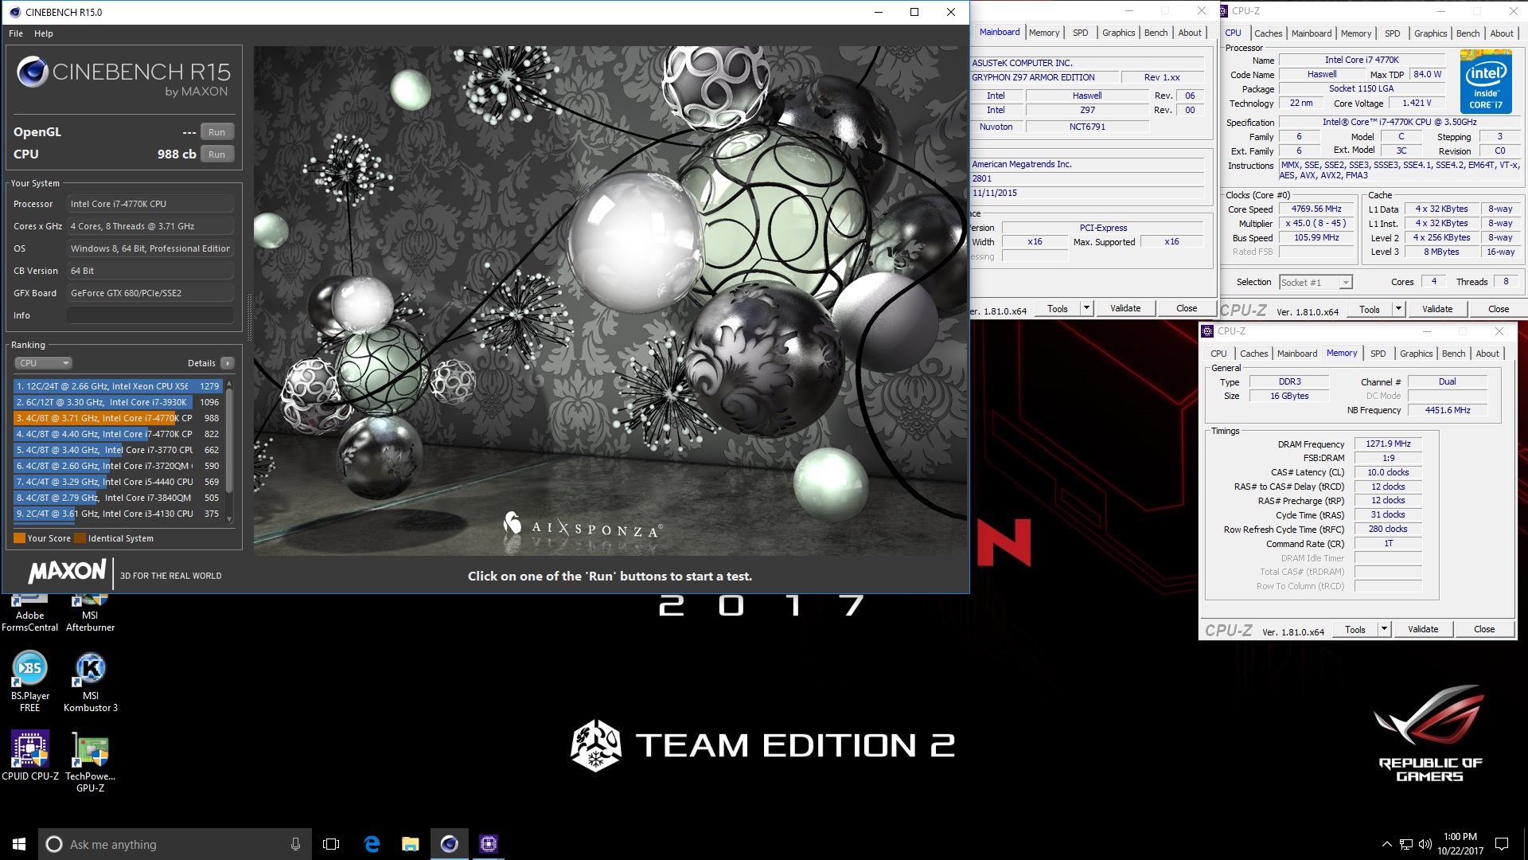The width and height of the screenshot is (1528, 860).
Task: Click the Details arrow button in Ranking
Action: 228,363
